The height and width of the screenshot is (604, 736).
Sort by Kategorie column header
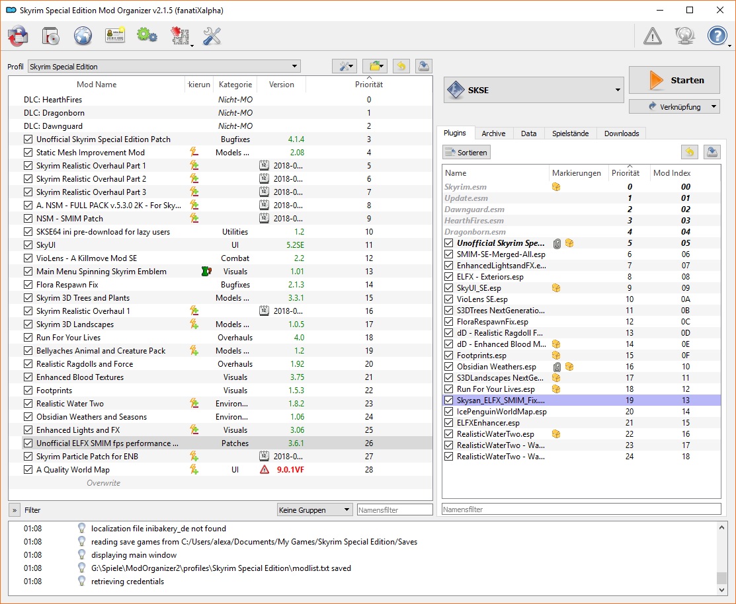[235, 85]
